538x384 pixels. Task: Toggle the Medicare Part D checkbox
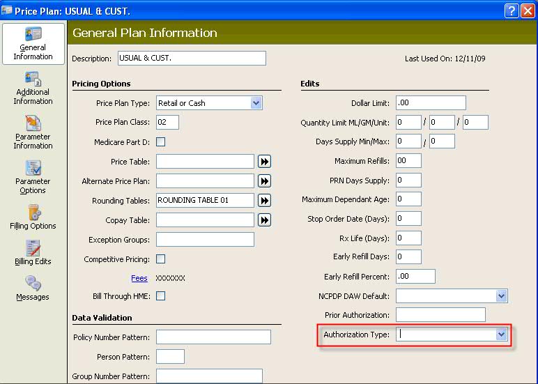(160, 141)
